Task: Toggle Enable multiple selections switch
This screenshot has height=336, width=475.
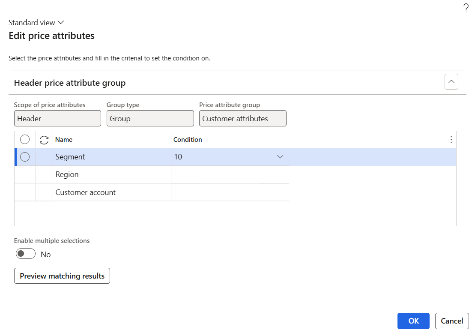Action: coord(26,254)
